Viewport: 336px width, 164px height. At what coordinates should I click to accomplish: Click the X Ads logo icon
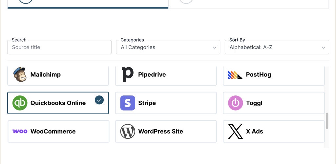(x=235, y=131)
